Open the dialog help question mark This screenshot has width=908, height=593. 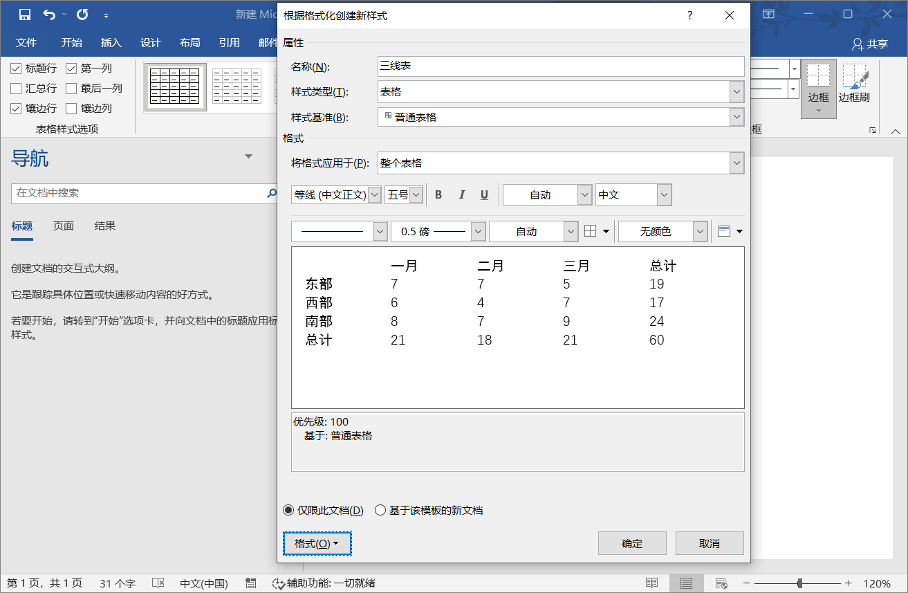coord(689,15)
